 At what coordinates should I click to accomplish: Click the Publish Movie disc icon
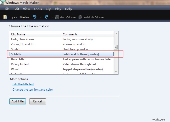pos(80,17)
